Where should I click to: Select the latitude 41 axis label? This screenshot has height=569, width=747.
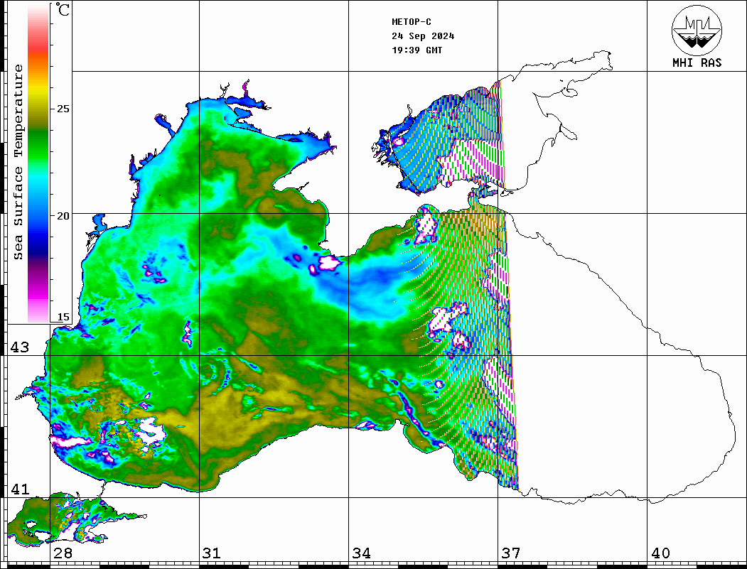tap(19, 489)
